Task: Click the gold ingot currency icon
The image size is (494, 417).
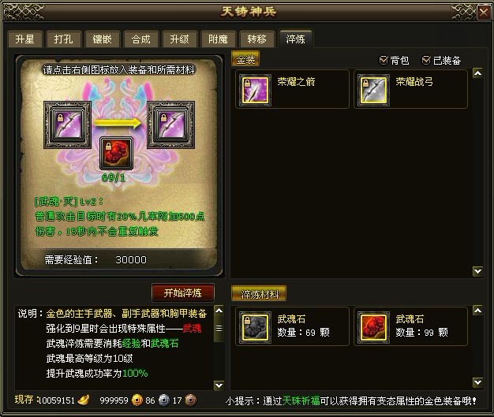Action: 84,400
